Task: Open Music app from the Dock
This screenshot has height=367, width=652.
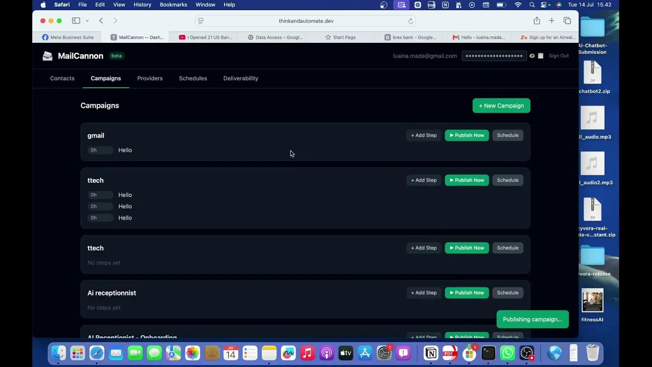Action: (x=307, y=353)
